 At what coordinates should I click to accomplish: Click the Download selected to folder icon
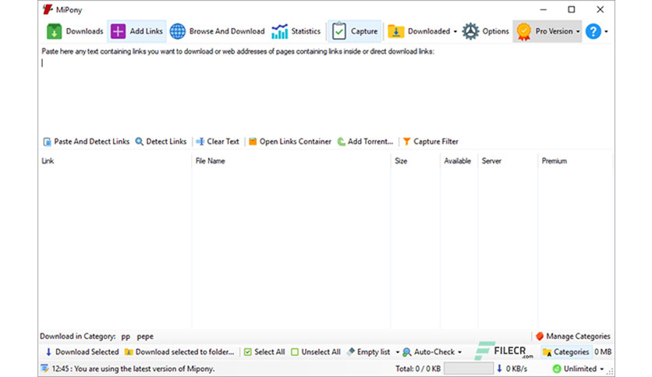(129, 352)
